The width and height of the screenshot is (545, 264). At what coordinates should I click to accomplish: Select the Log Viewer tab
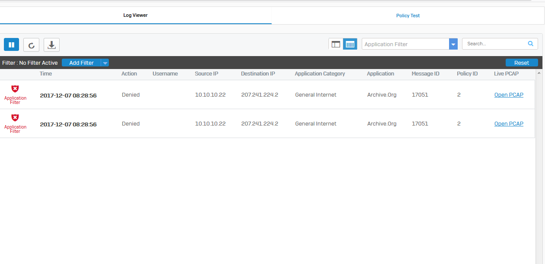135,16
